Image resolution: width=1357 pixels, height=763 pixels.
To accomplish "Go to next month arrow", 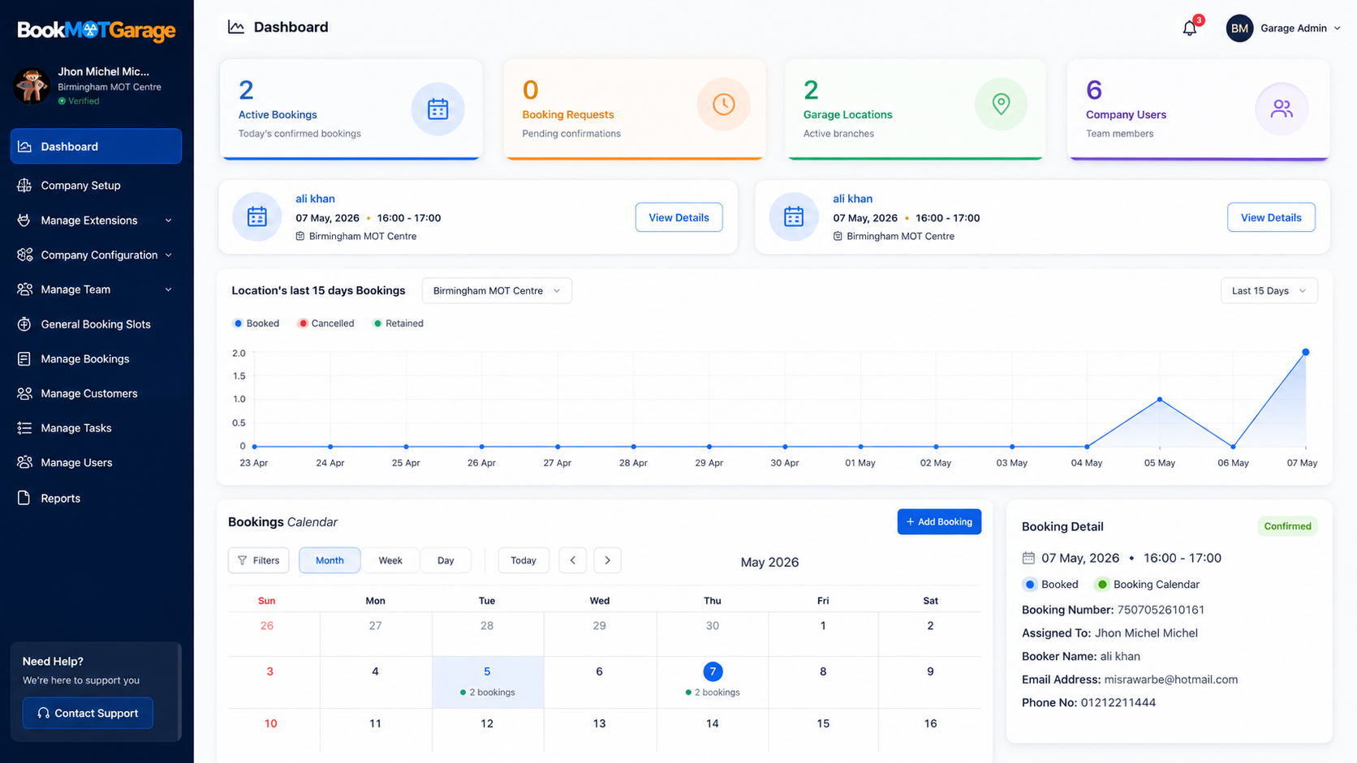I will click(x=608, y=560).
